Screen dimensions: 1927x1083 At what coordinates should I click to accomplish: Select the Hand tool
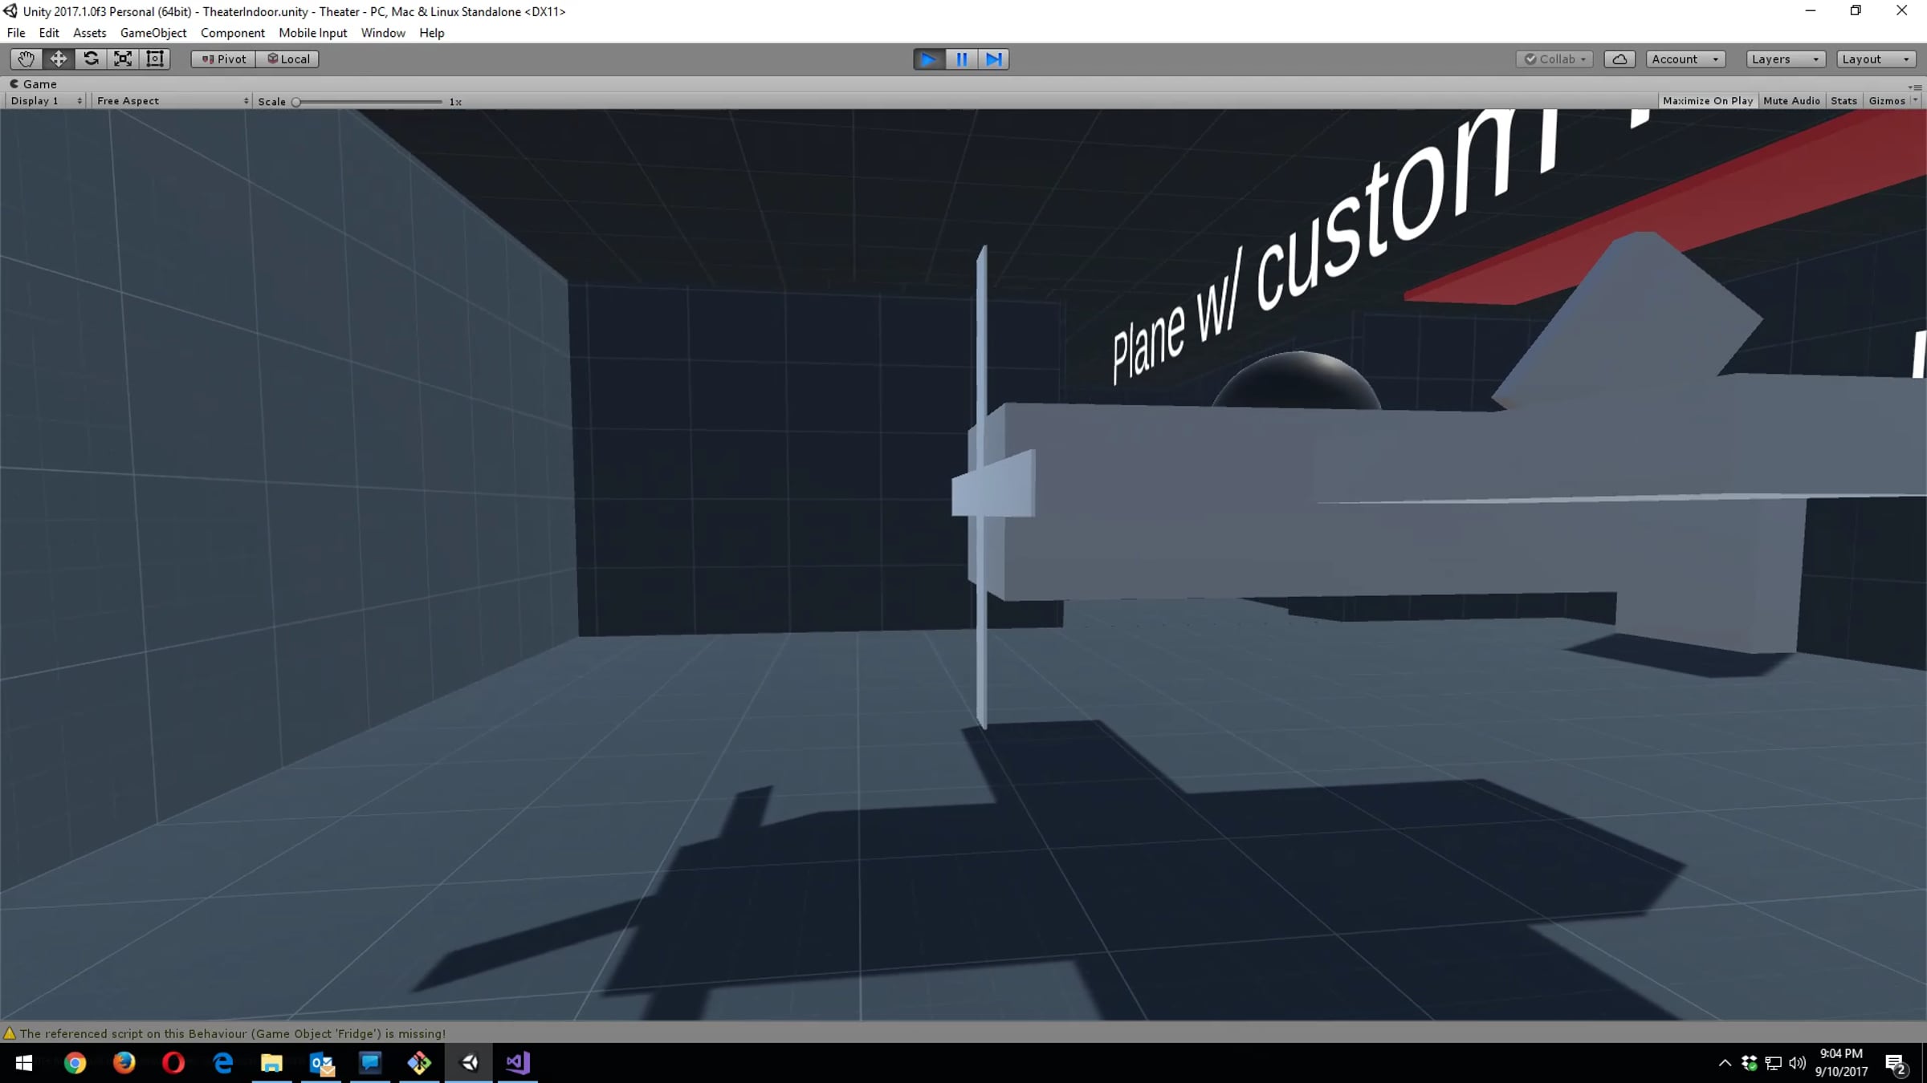click(26, 59)
